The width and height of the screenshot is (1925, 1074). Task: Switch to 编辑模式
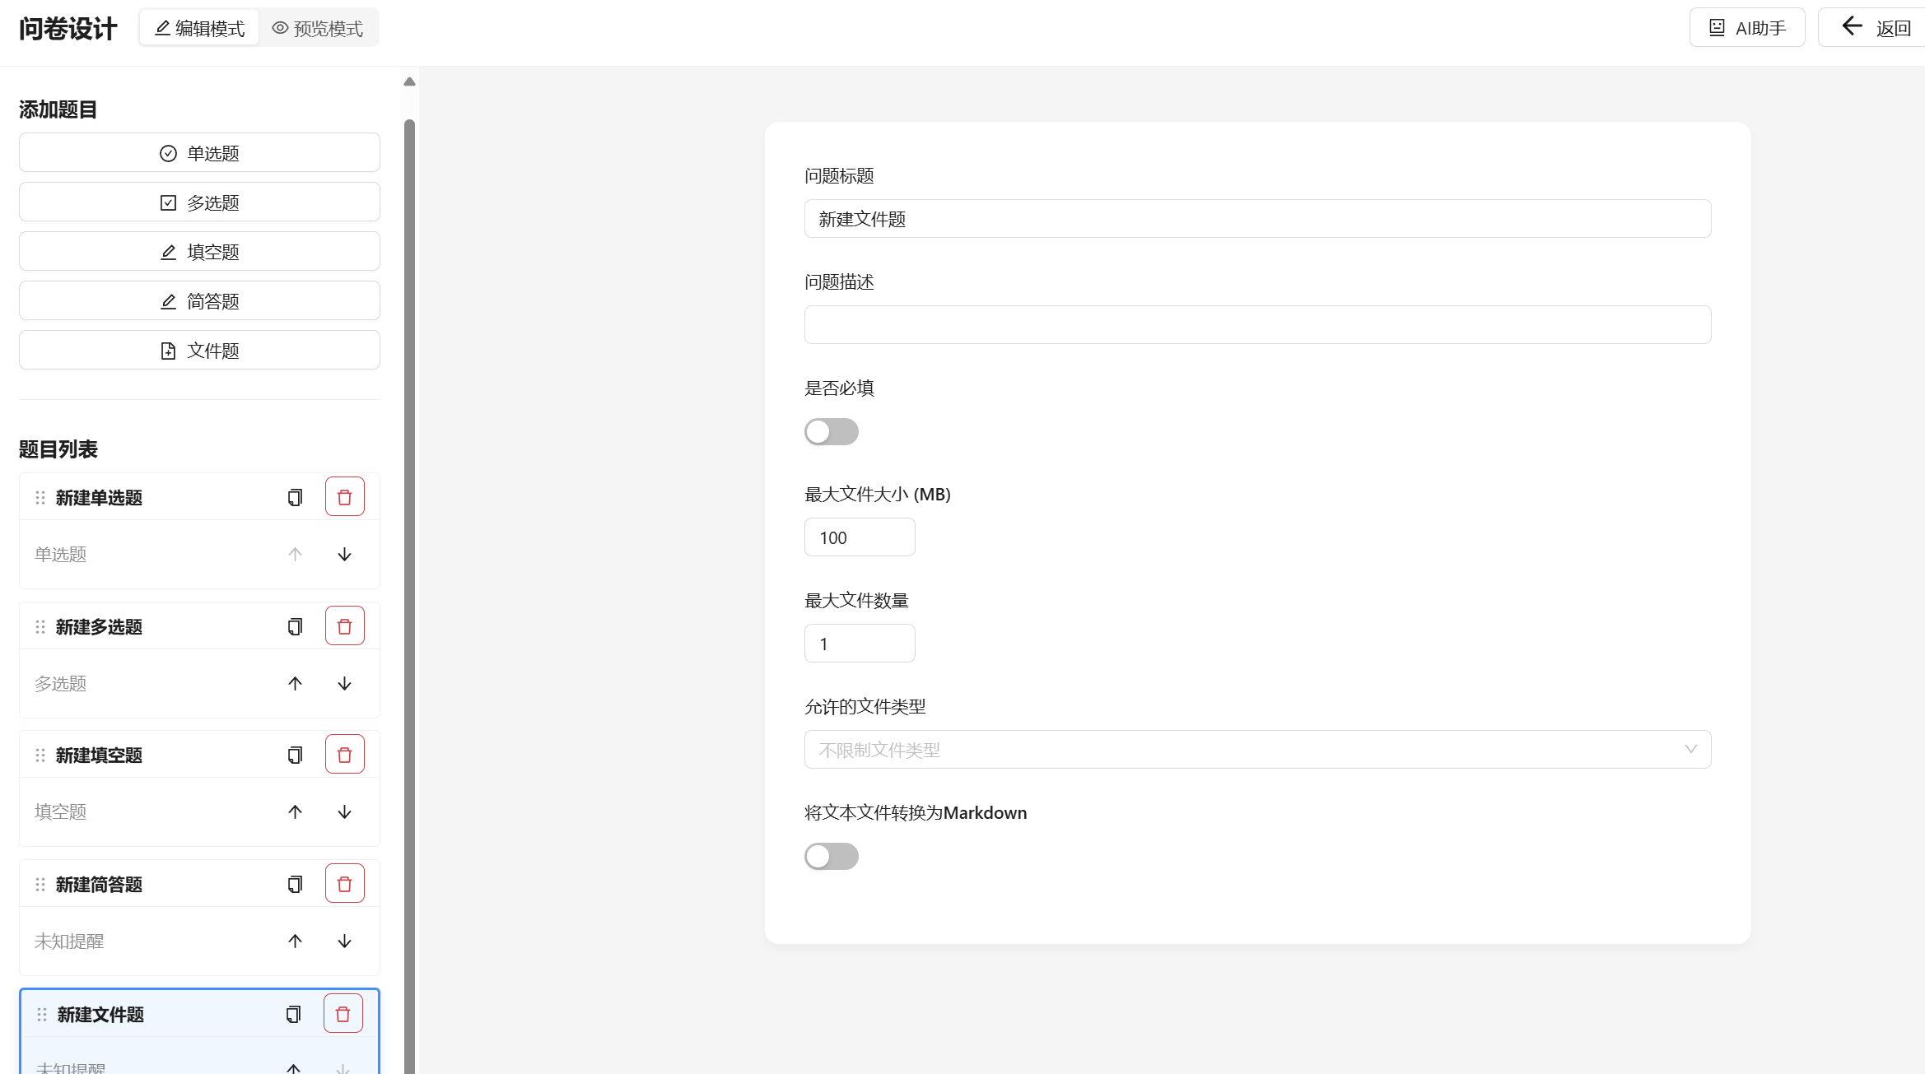pyautogui.click(x=198, y=26)
